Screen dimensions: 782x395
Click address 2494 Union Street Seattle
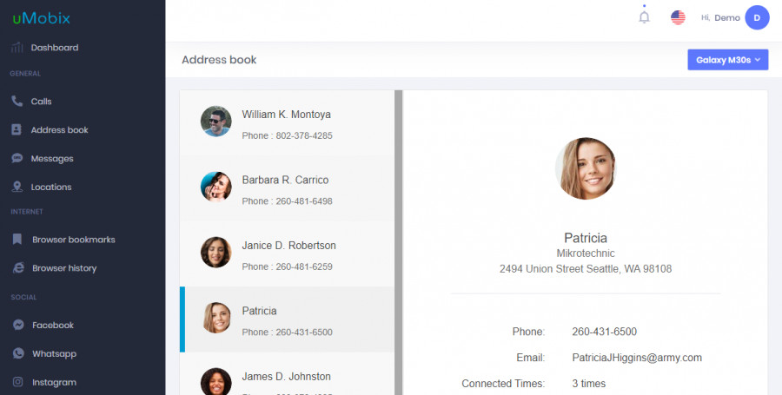tap(586, 269)
